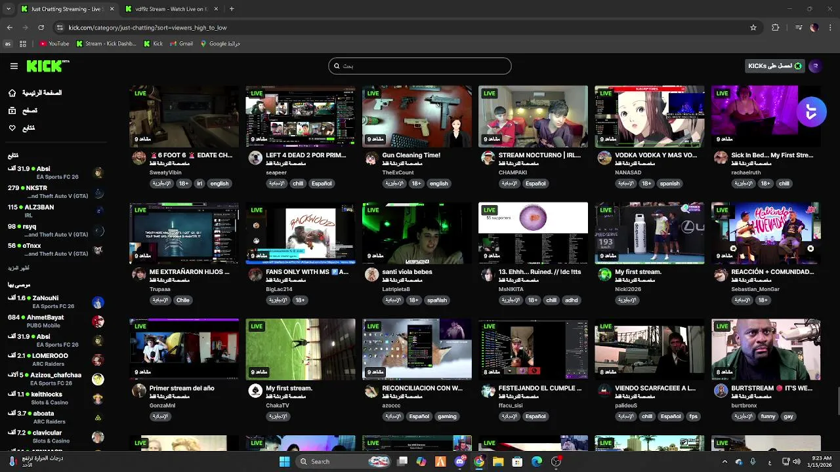Open browser extensions puzzle icon
Screen dimensions: 840x472
(776, 28)
